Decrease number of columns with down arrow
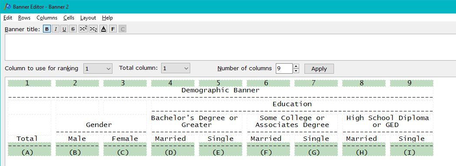 (x=296, y=71)
